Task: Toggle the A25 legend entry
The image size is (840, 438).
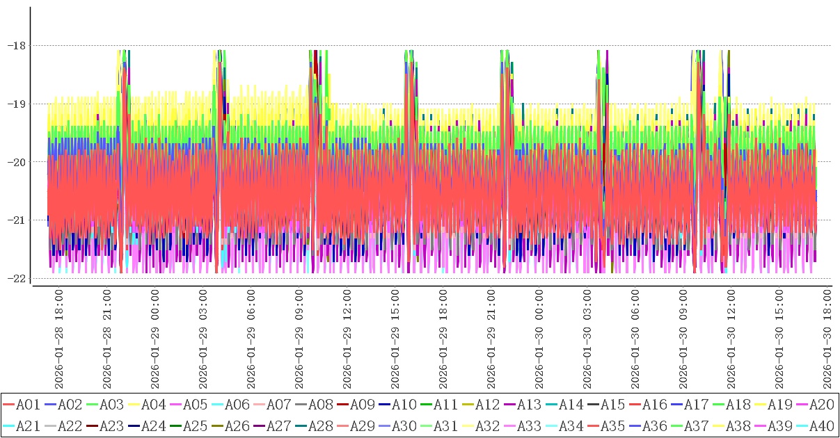Action: tap(195, 424)
